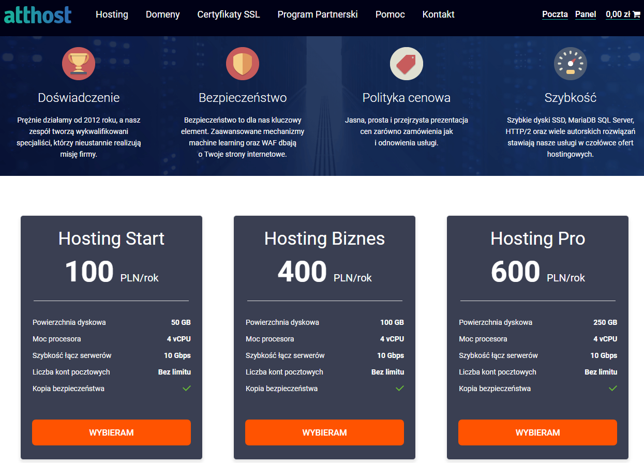Click Hosting Pro '10 Gbps' value
644x463 pixels.
coord(604,355)
